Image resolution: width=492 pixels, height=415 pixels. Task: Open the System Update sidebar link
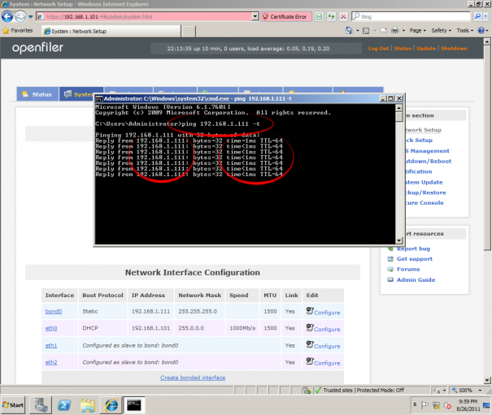pos(424,182)
